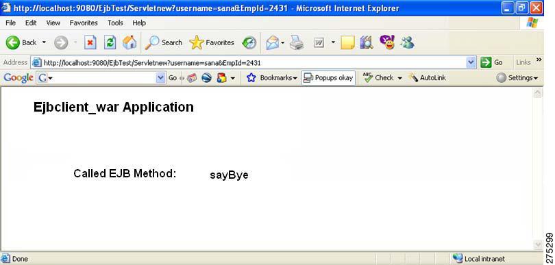Edit page with Word icon

[x=319, y=43]
